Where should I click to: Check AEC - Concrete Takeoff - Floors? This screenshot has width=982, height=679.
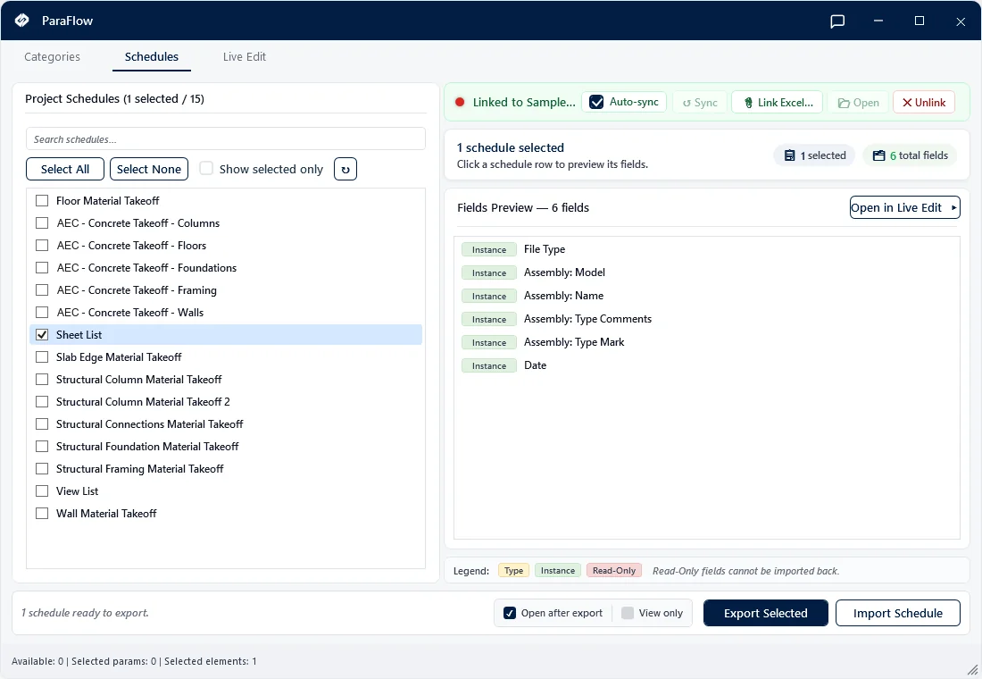click(x=42, y=245)
